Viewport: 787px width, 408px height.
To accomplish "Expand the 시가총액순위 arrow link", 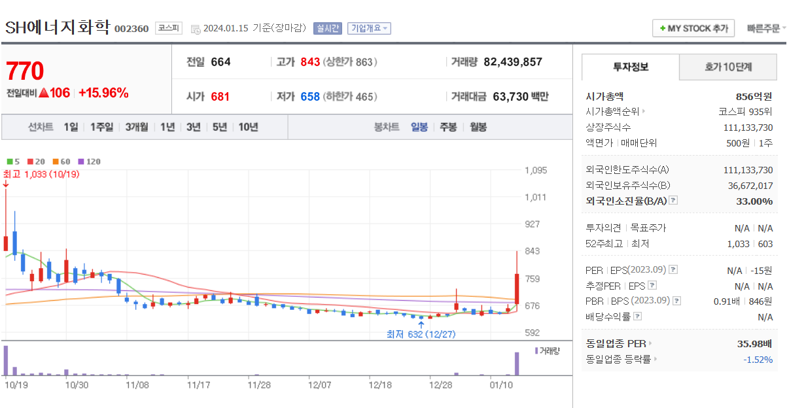I will click(643, 112).
